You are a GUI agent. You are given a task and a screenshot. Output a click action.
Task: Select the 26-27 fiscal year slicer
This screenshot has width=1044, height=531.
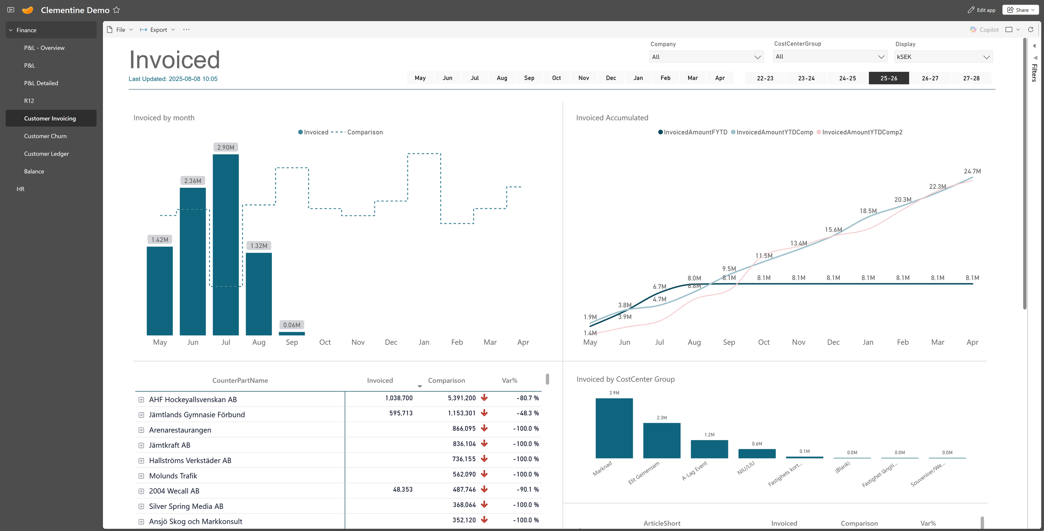coord(930,78)
